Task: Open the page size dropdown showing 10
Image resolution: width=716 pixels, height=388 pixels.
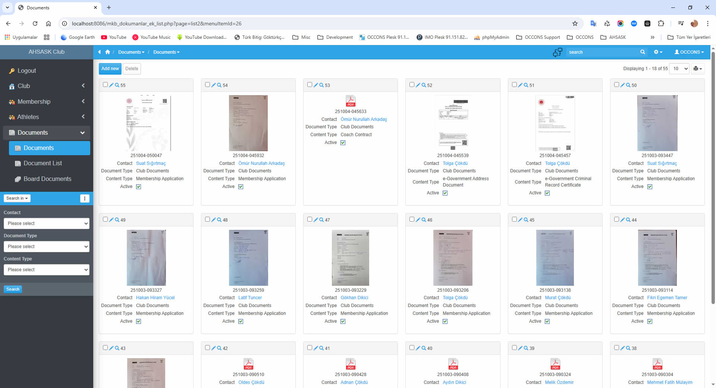Action: [x=679, y=69]
